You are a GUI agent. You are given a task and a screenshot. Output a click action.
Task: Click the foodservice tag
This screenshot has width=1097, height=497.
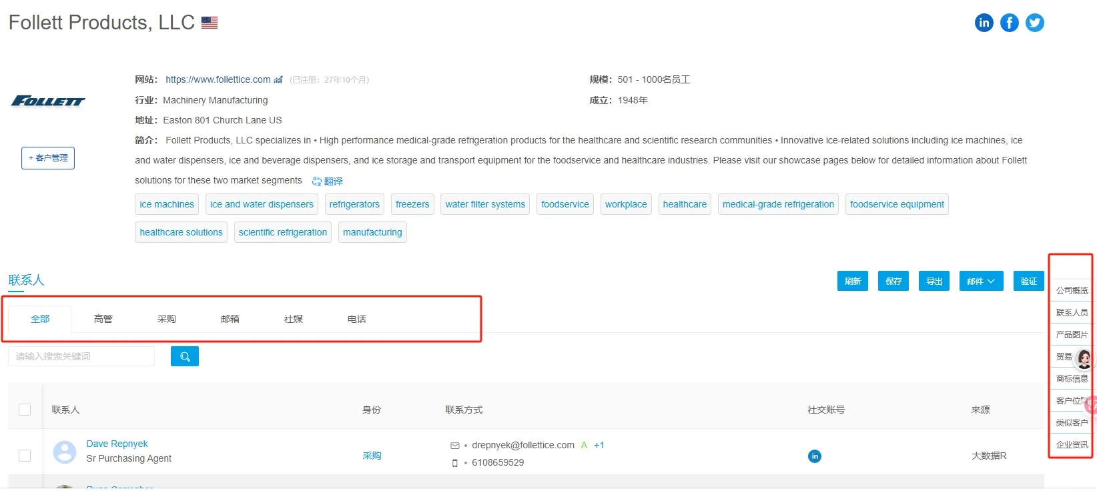coord(565,204)
